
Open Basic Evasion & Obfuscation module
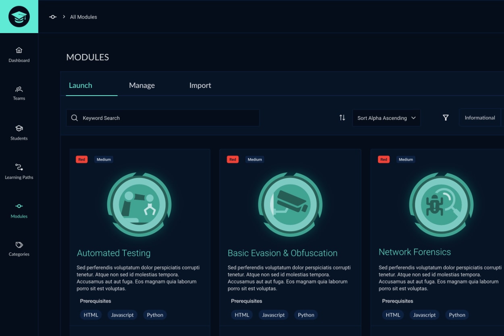[282, 253]
